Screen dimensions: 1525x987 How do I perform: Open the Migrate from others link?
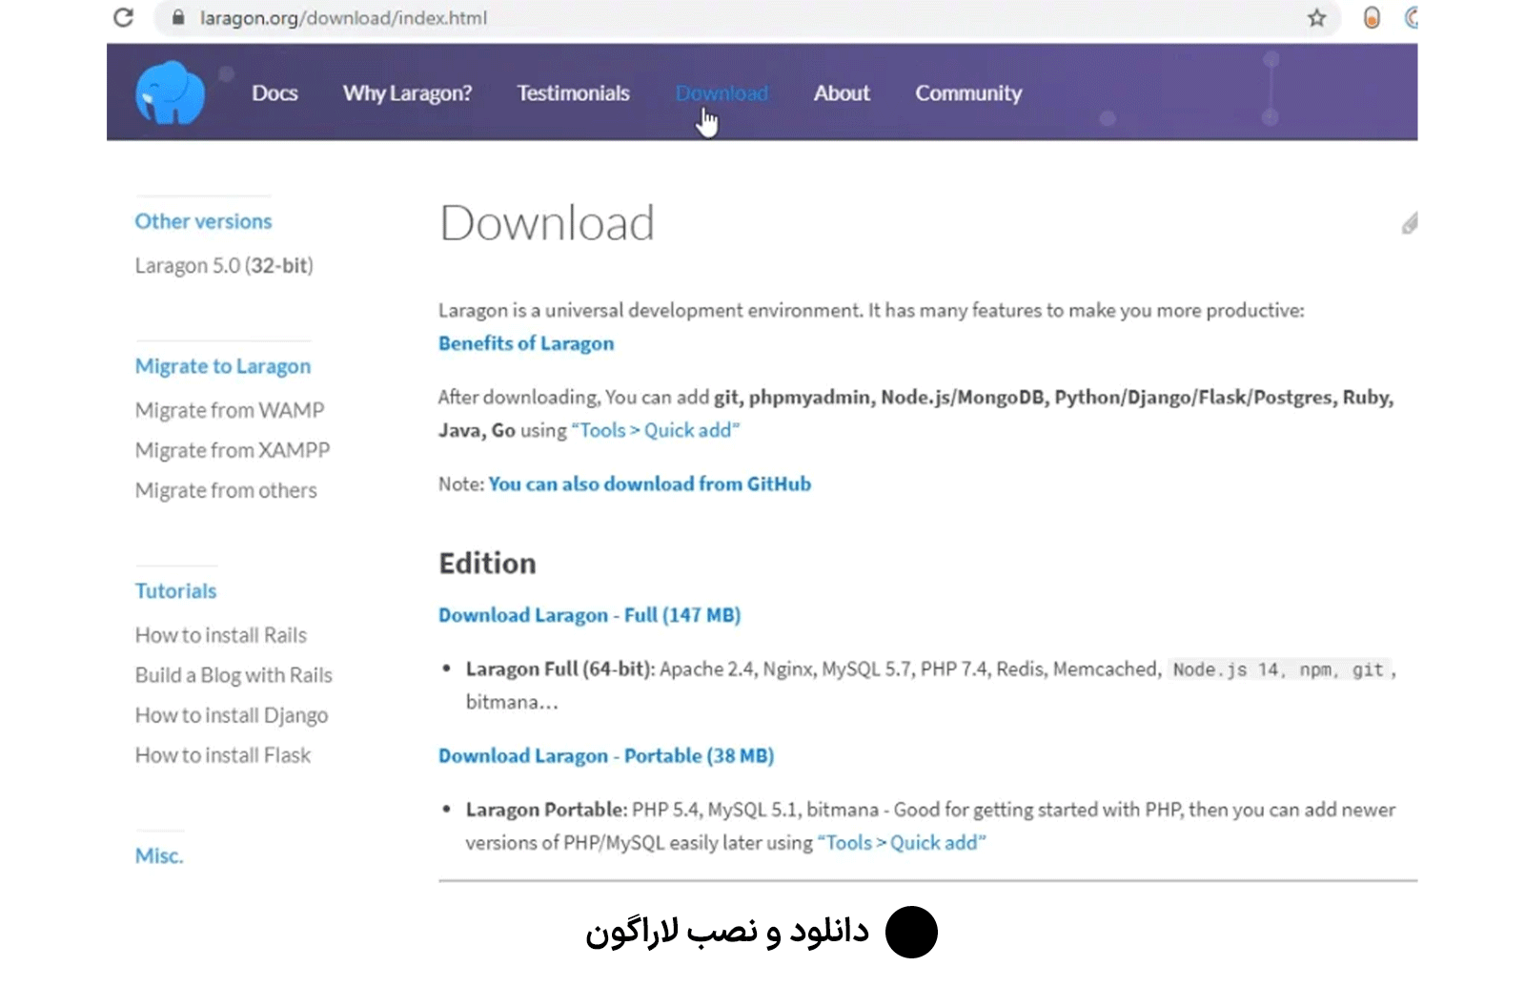pyautogui.click(x=226, y=490)
